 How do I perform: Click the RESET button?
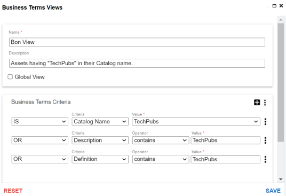[13, 191]
